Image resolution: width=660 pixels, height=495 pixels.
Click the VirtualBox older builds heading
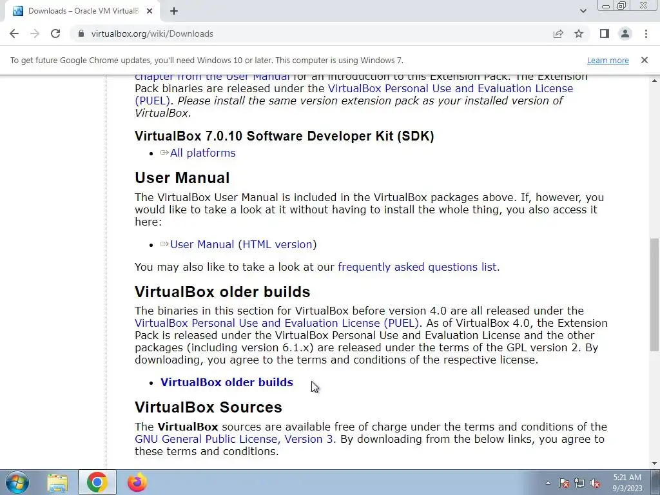(x=222, y=292)
